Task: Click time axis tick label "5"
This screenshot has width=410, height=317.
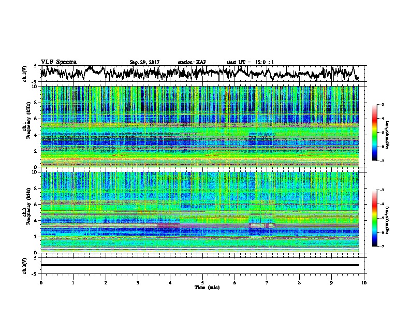Action: point(202,283)
